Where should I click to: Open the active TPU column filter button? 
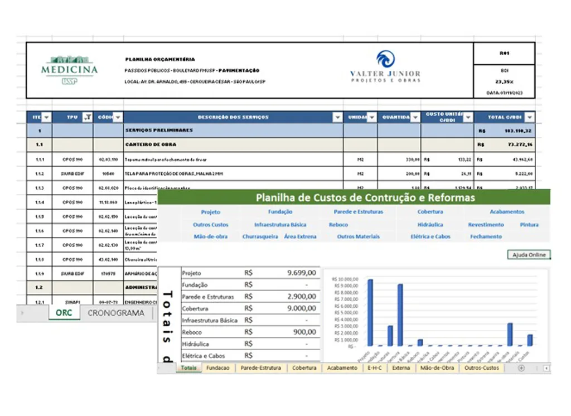pyautogui.click(x=88, y=117)
